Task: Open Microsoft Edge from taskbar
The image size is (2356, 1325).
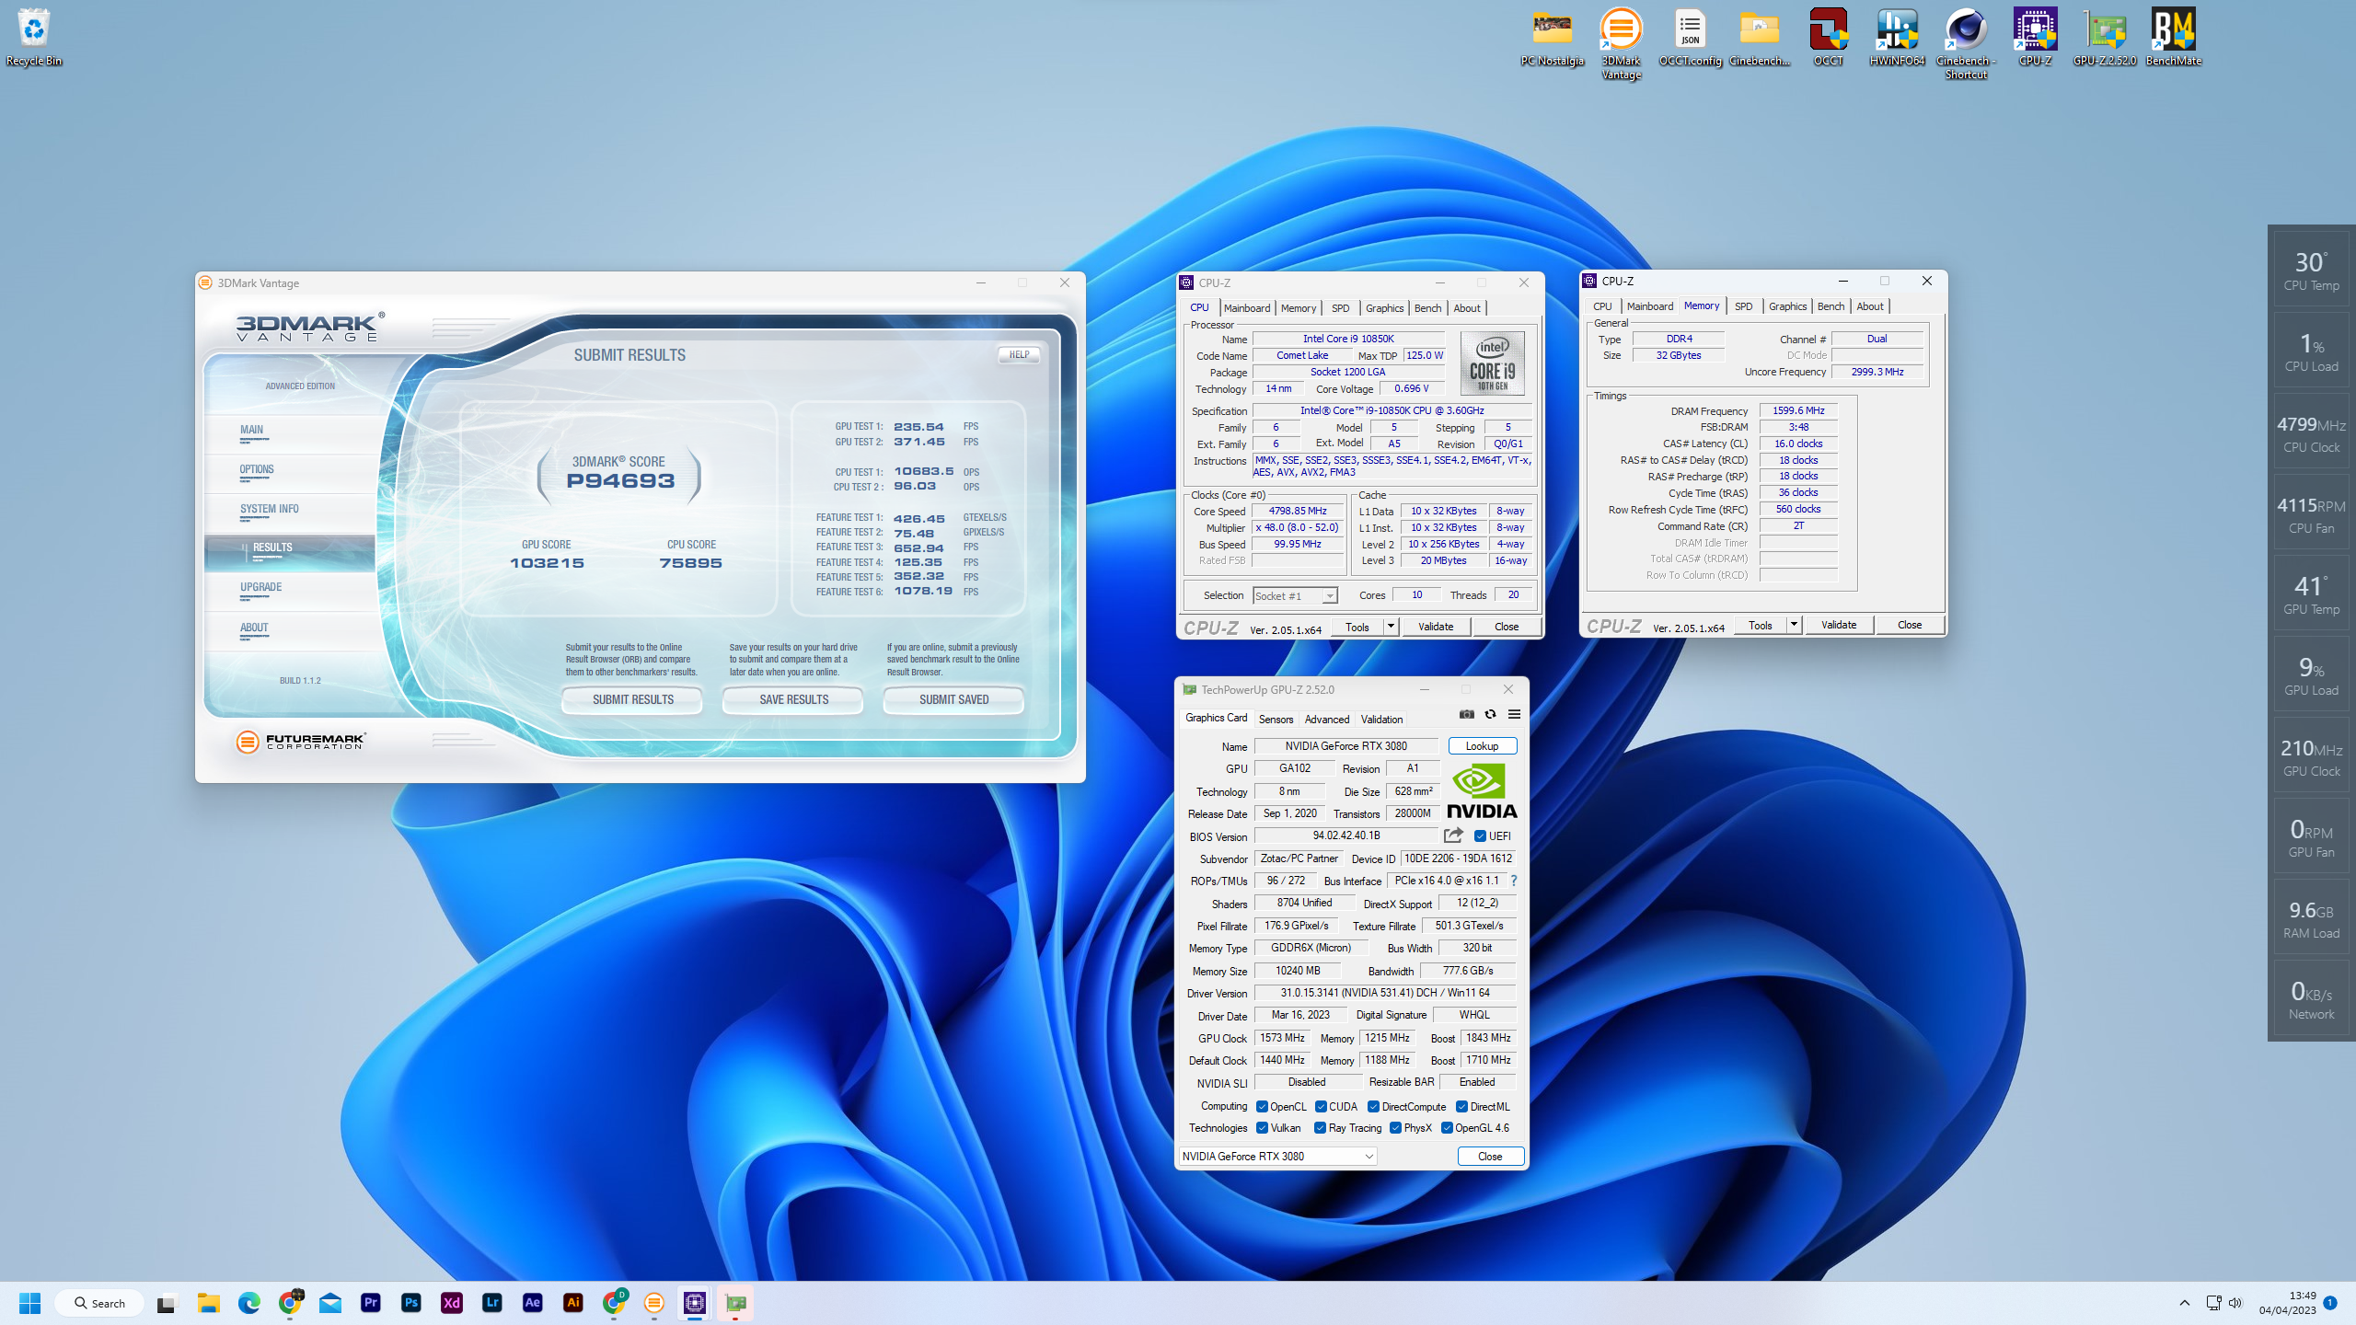Action: pos(249,1303)
